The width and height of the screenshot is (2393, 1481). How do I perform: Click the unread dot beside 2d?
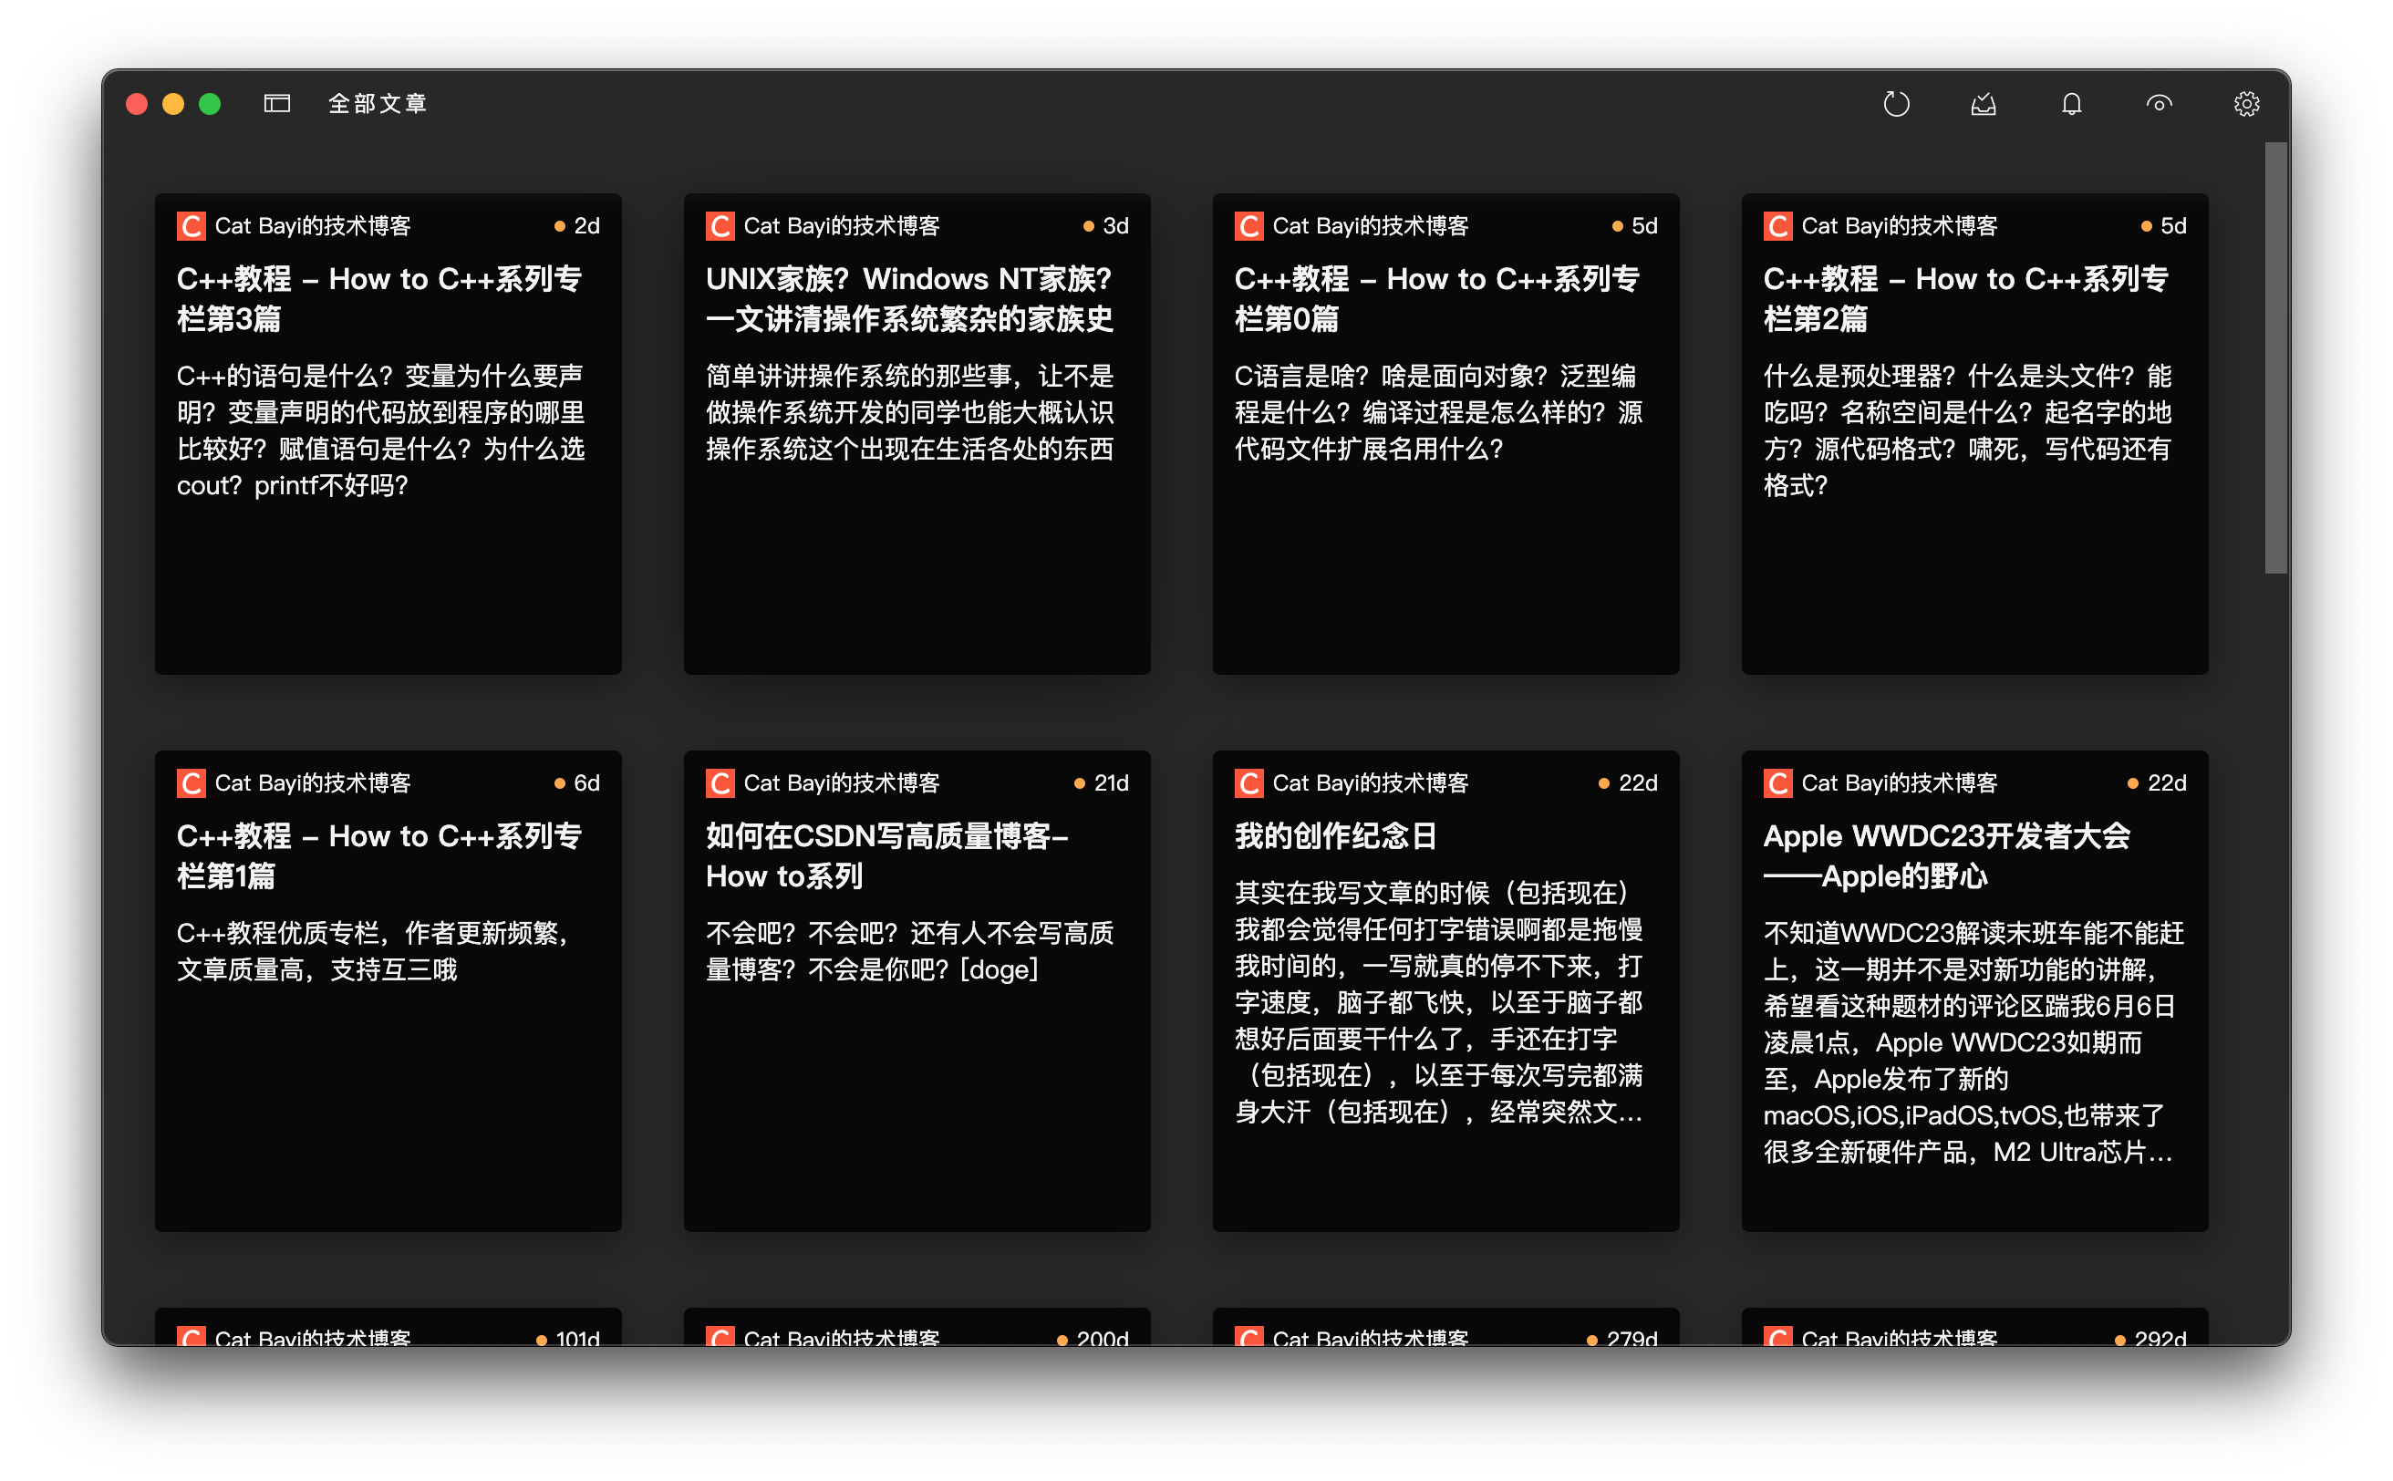tap(559, 226)
